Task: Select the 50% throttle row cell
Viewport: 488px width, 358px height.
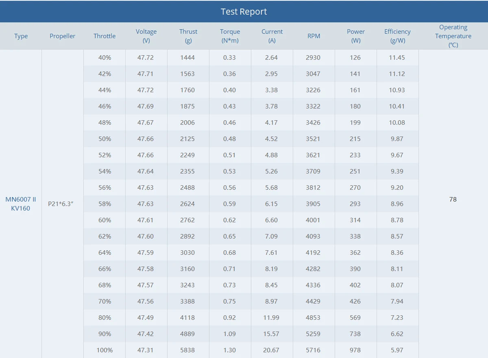Action: pos(105,139)
